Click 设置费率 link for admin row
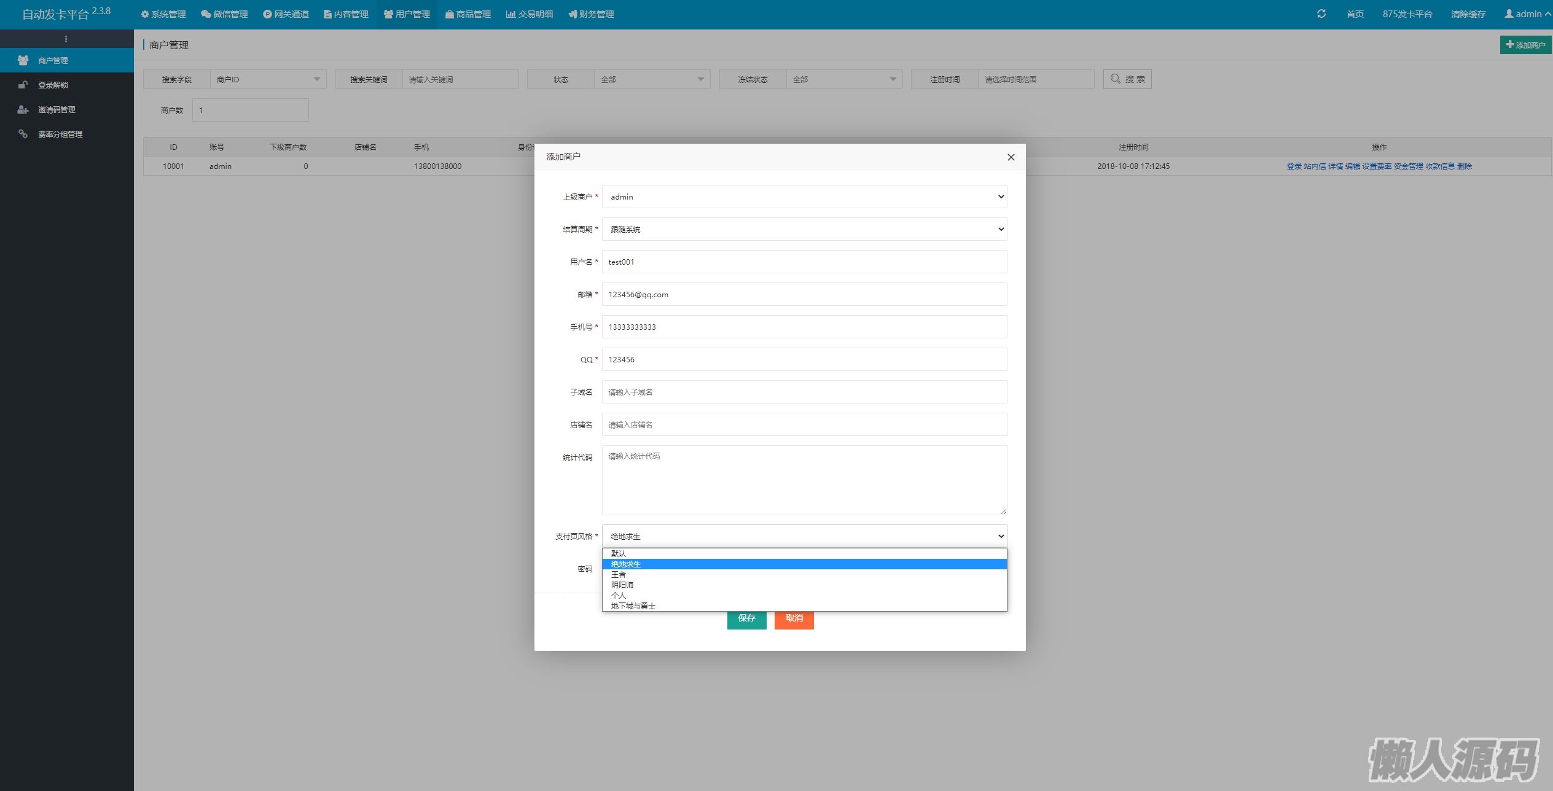Image resolution: width=1553 pixels, height=791 pixels. click(1376, 166)
